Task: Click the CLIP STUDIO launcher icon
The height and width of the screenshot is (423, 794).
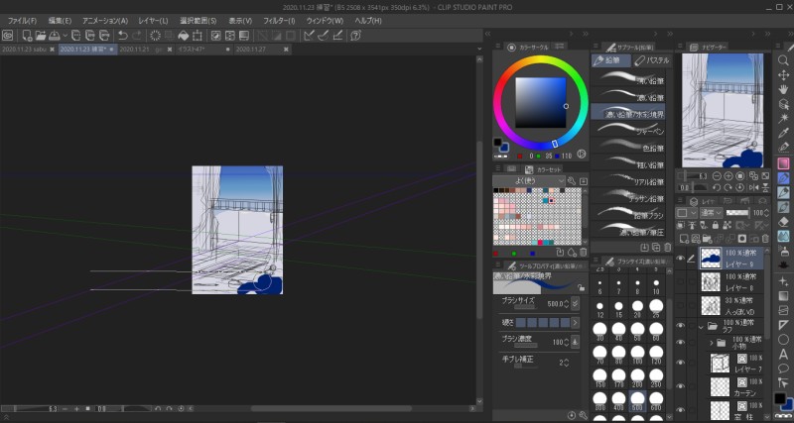Action: click(8, 36)
